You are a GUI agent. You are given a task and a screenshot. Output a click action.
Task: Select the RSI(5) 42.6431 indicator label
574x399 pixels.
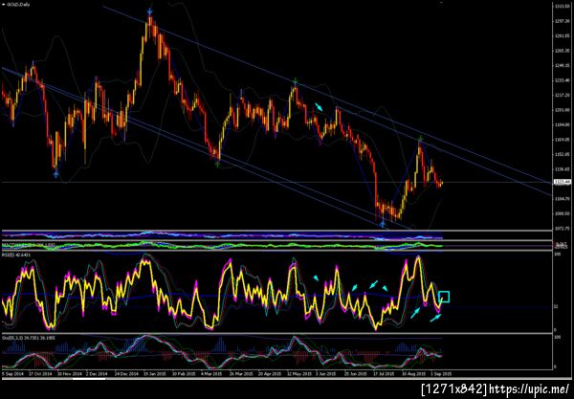(16, 255)
